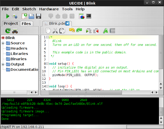This screenshot has height=129, width=164.
Task: Collapse the setup() function code fold
Action: 47,64
